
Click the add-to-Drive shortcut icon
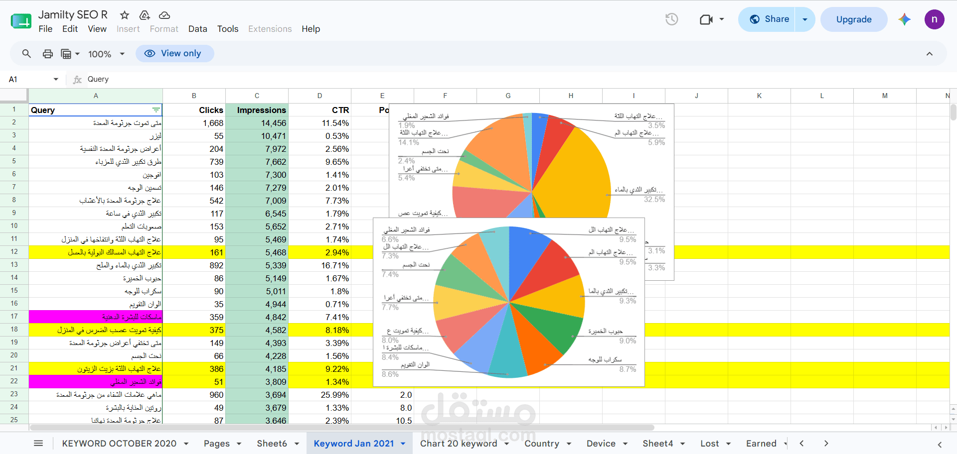[x=145, y=15]
